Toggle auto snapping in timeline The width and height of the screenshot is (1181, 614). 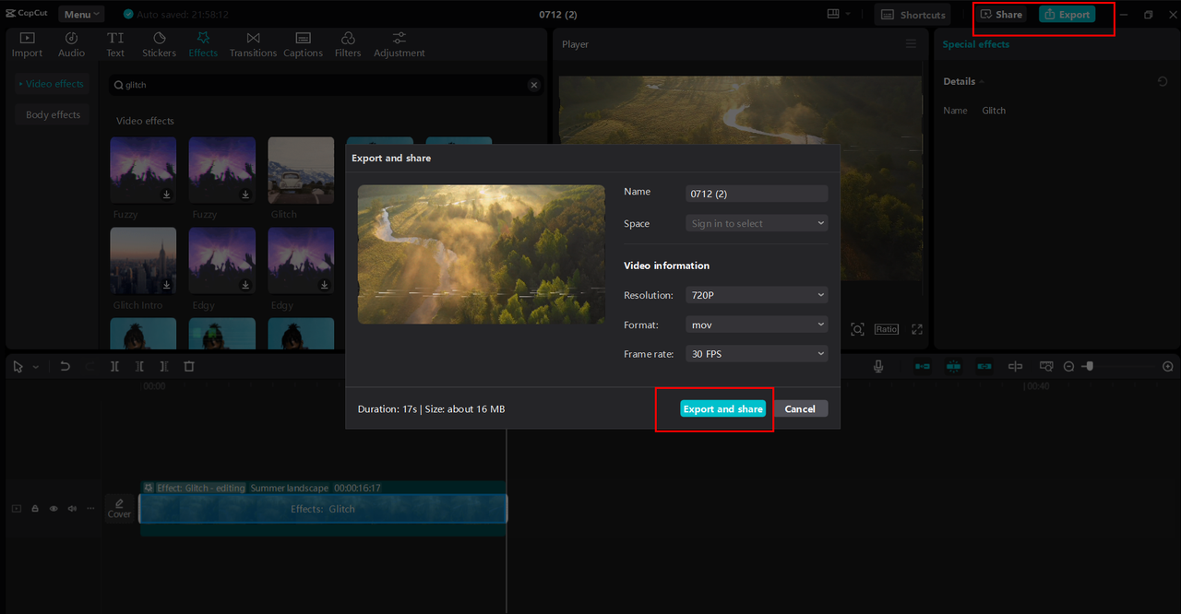click(x=953, y=366)
